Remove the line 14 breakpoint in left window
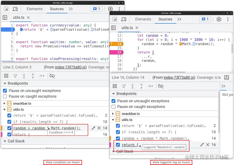The width and height of the screenshot is (234, 165). [99, 128]
